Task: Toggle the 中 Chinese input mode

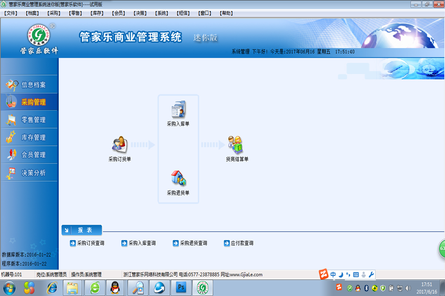Action: click(333, 275)
